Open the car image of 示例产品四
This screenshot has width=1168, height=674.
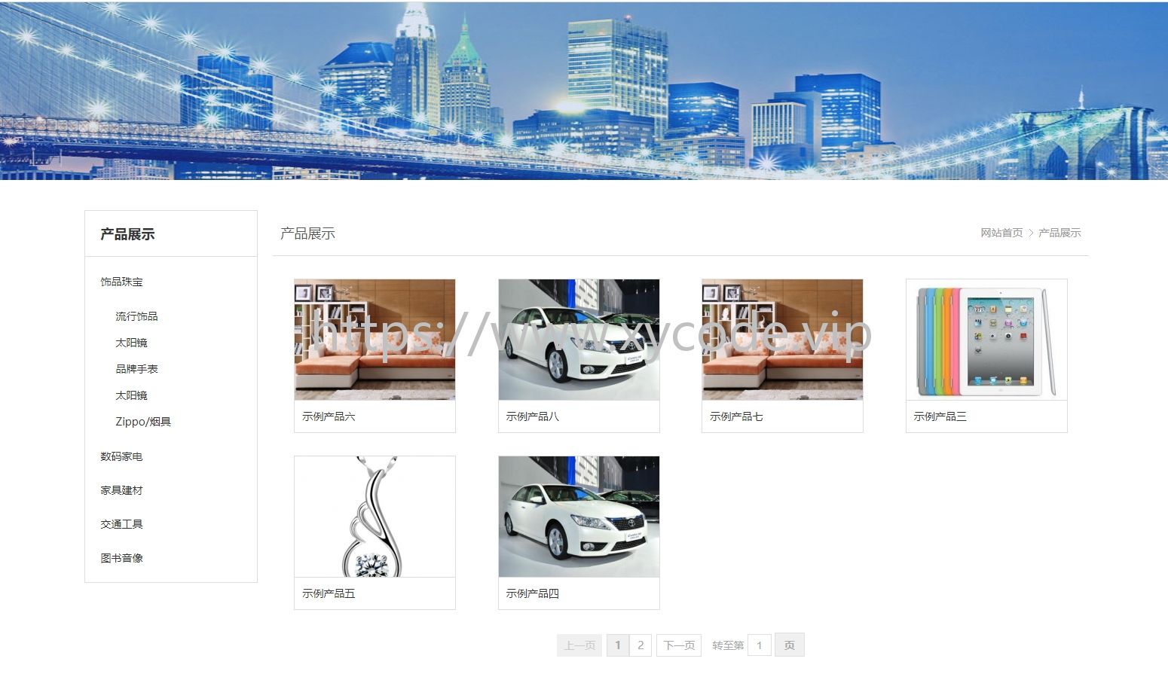click(579, 517)
